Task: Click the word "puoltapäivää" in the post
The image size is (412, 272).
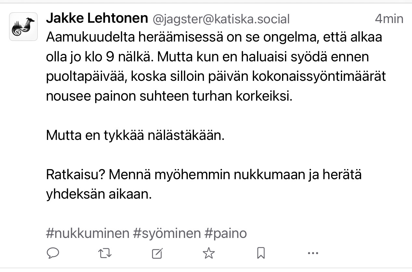Action: click(91, 77)
